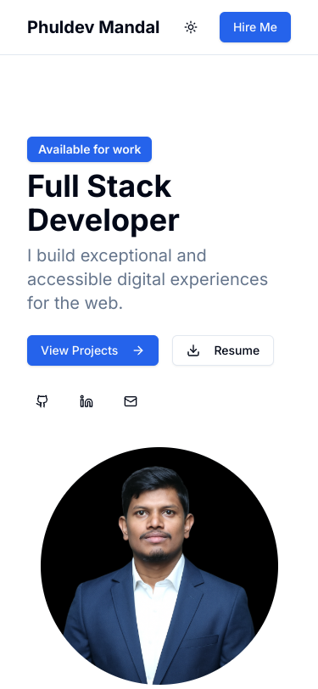The height and width of the screenshot is (689, 318).
Task: Click the first name Phuldev in header
Action: [x=60, y=27]
